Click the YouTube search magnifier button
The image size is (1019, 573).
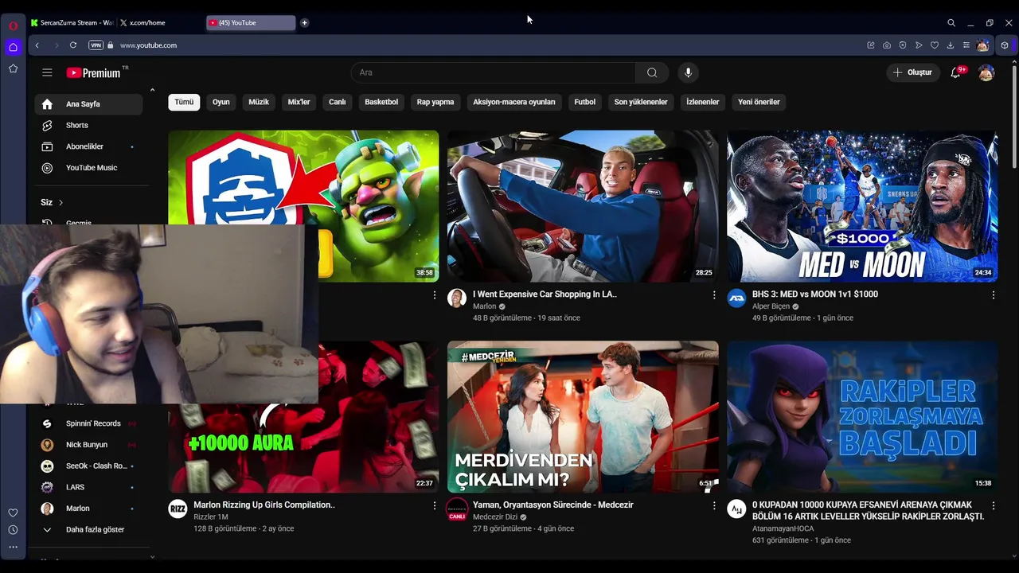click(x=652, y=72)
